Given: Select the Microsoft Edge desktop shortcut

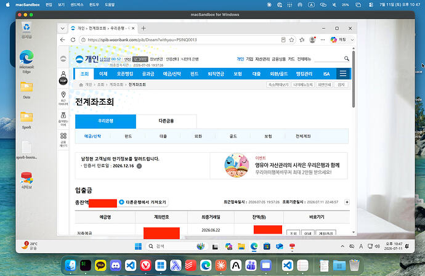Looking at the screenshot, I should [26, 62].
